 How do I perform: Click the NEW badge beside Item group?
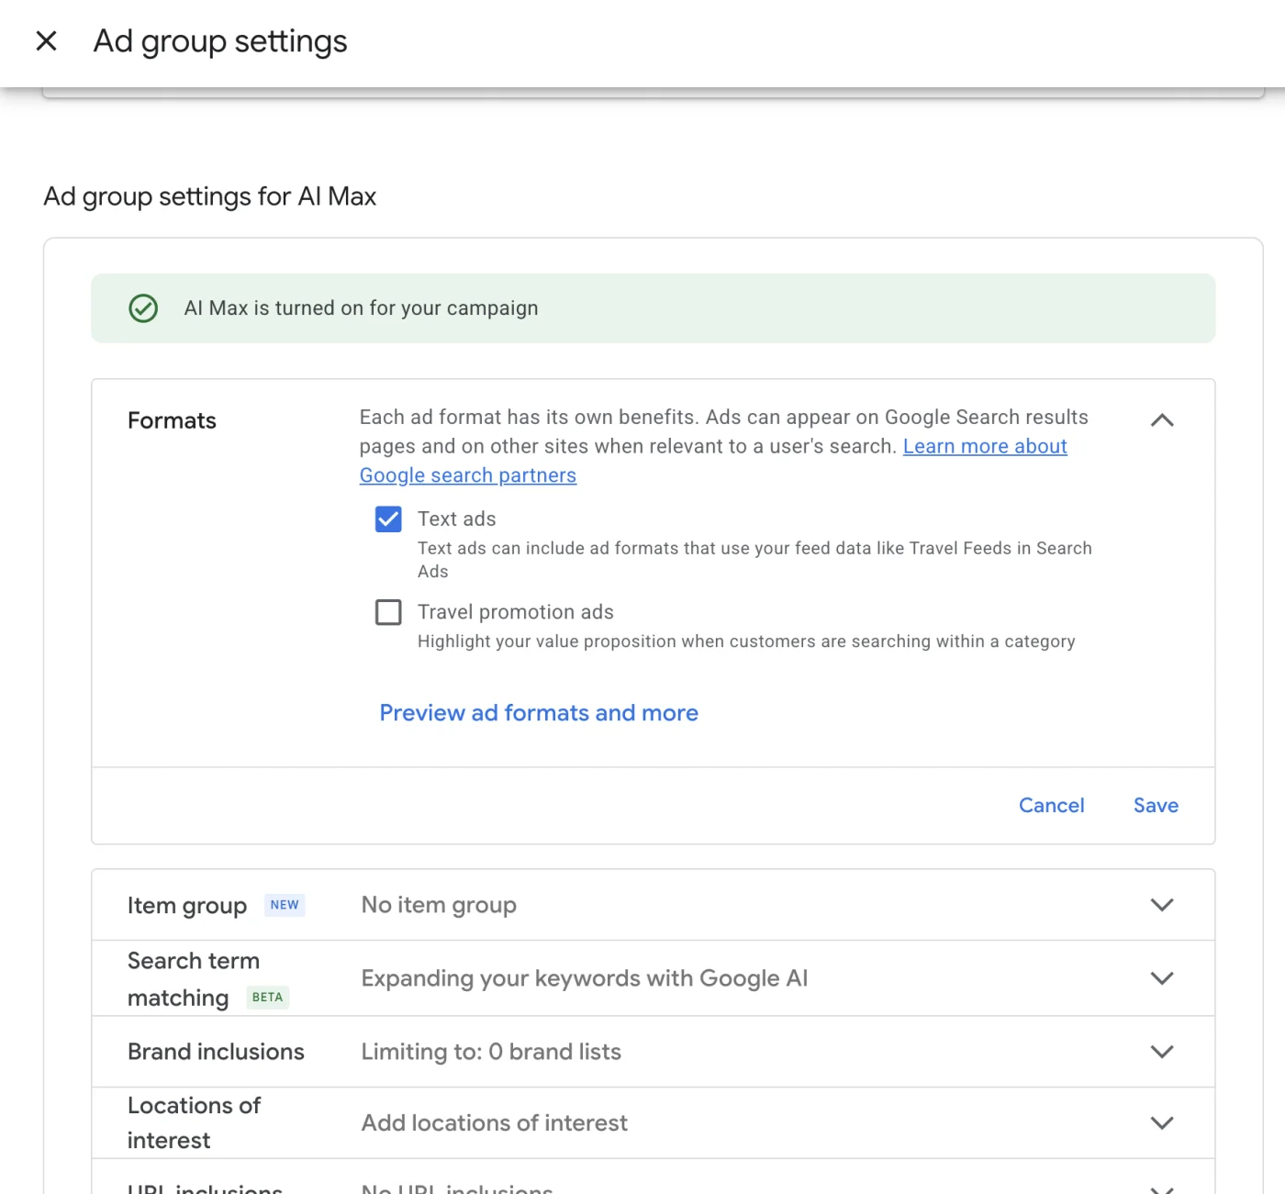coord(285,905)
